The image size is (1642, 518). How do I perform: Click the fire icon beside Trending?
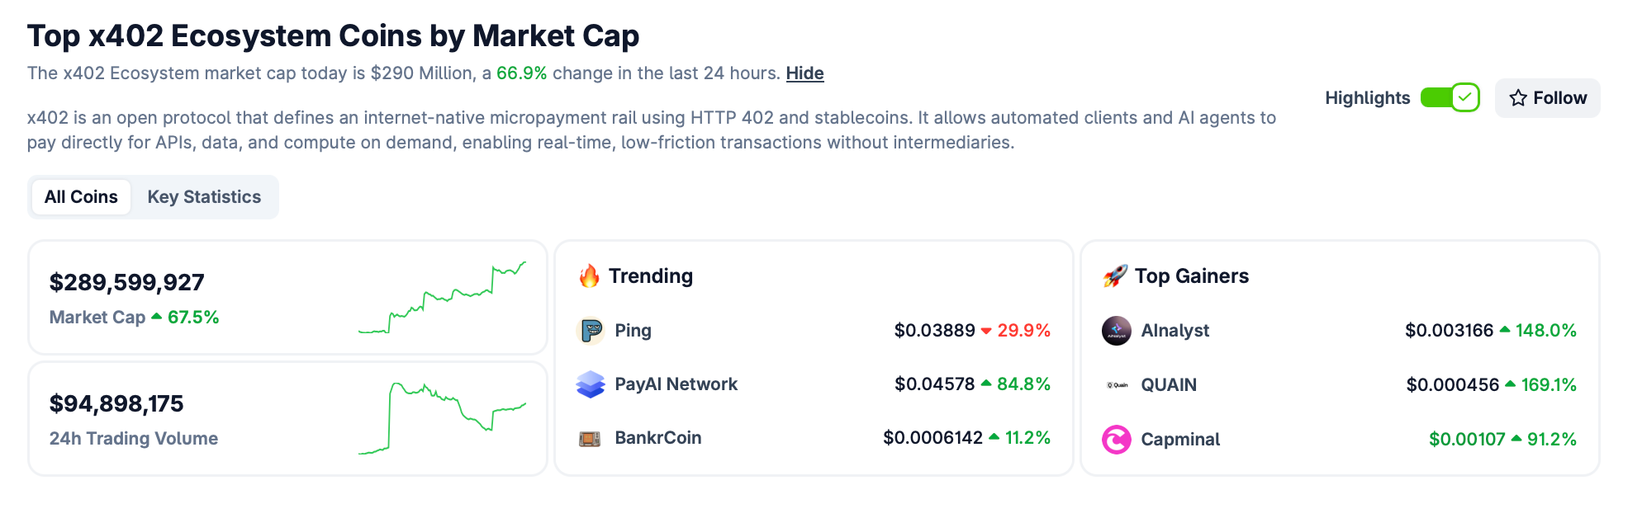(x=590, y=275)
